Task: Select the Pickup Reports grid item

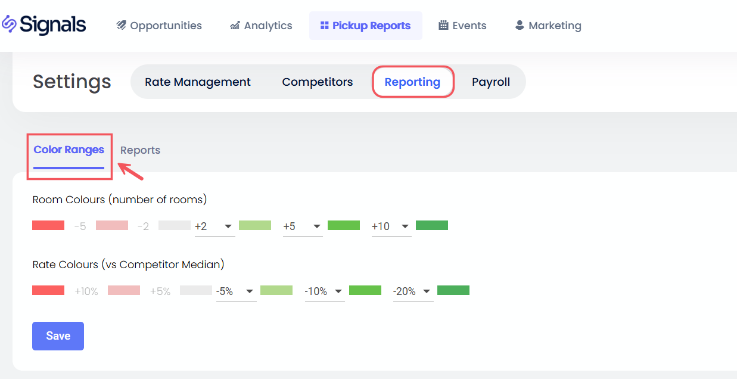Action: click(x=365, y=26)
